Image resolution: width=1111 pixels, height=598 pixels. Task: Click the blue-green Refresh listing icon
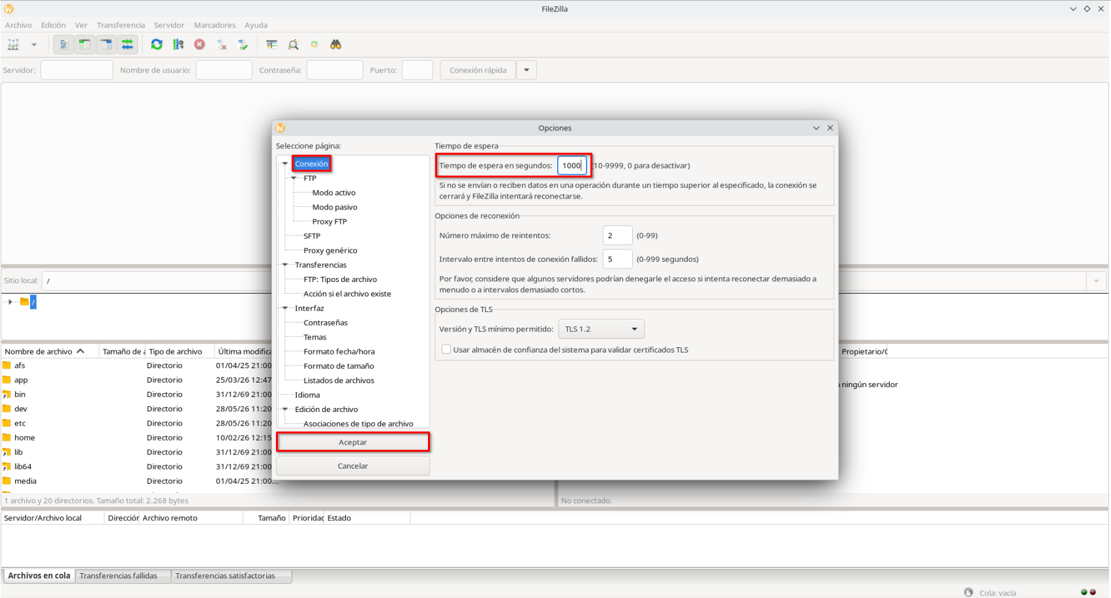[x=157, y=44]
